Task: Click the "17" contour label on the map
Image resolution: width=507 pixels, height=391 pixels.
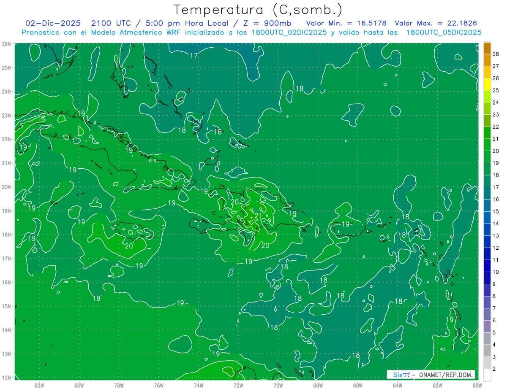Action: tap(194, 56)
